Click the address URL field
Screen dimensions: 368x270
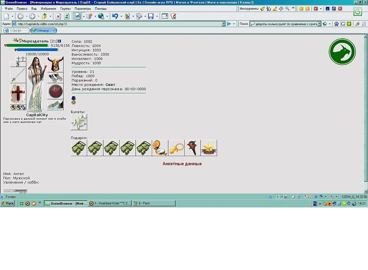pyautogui.click(x=119, y=24)
